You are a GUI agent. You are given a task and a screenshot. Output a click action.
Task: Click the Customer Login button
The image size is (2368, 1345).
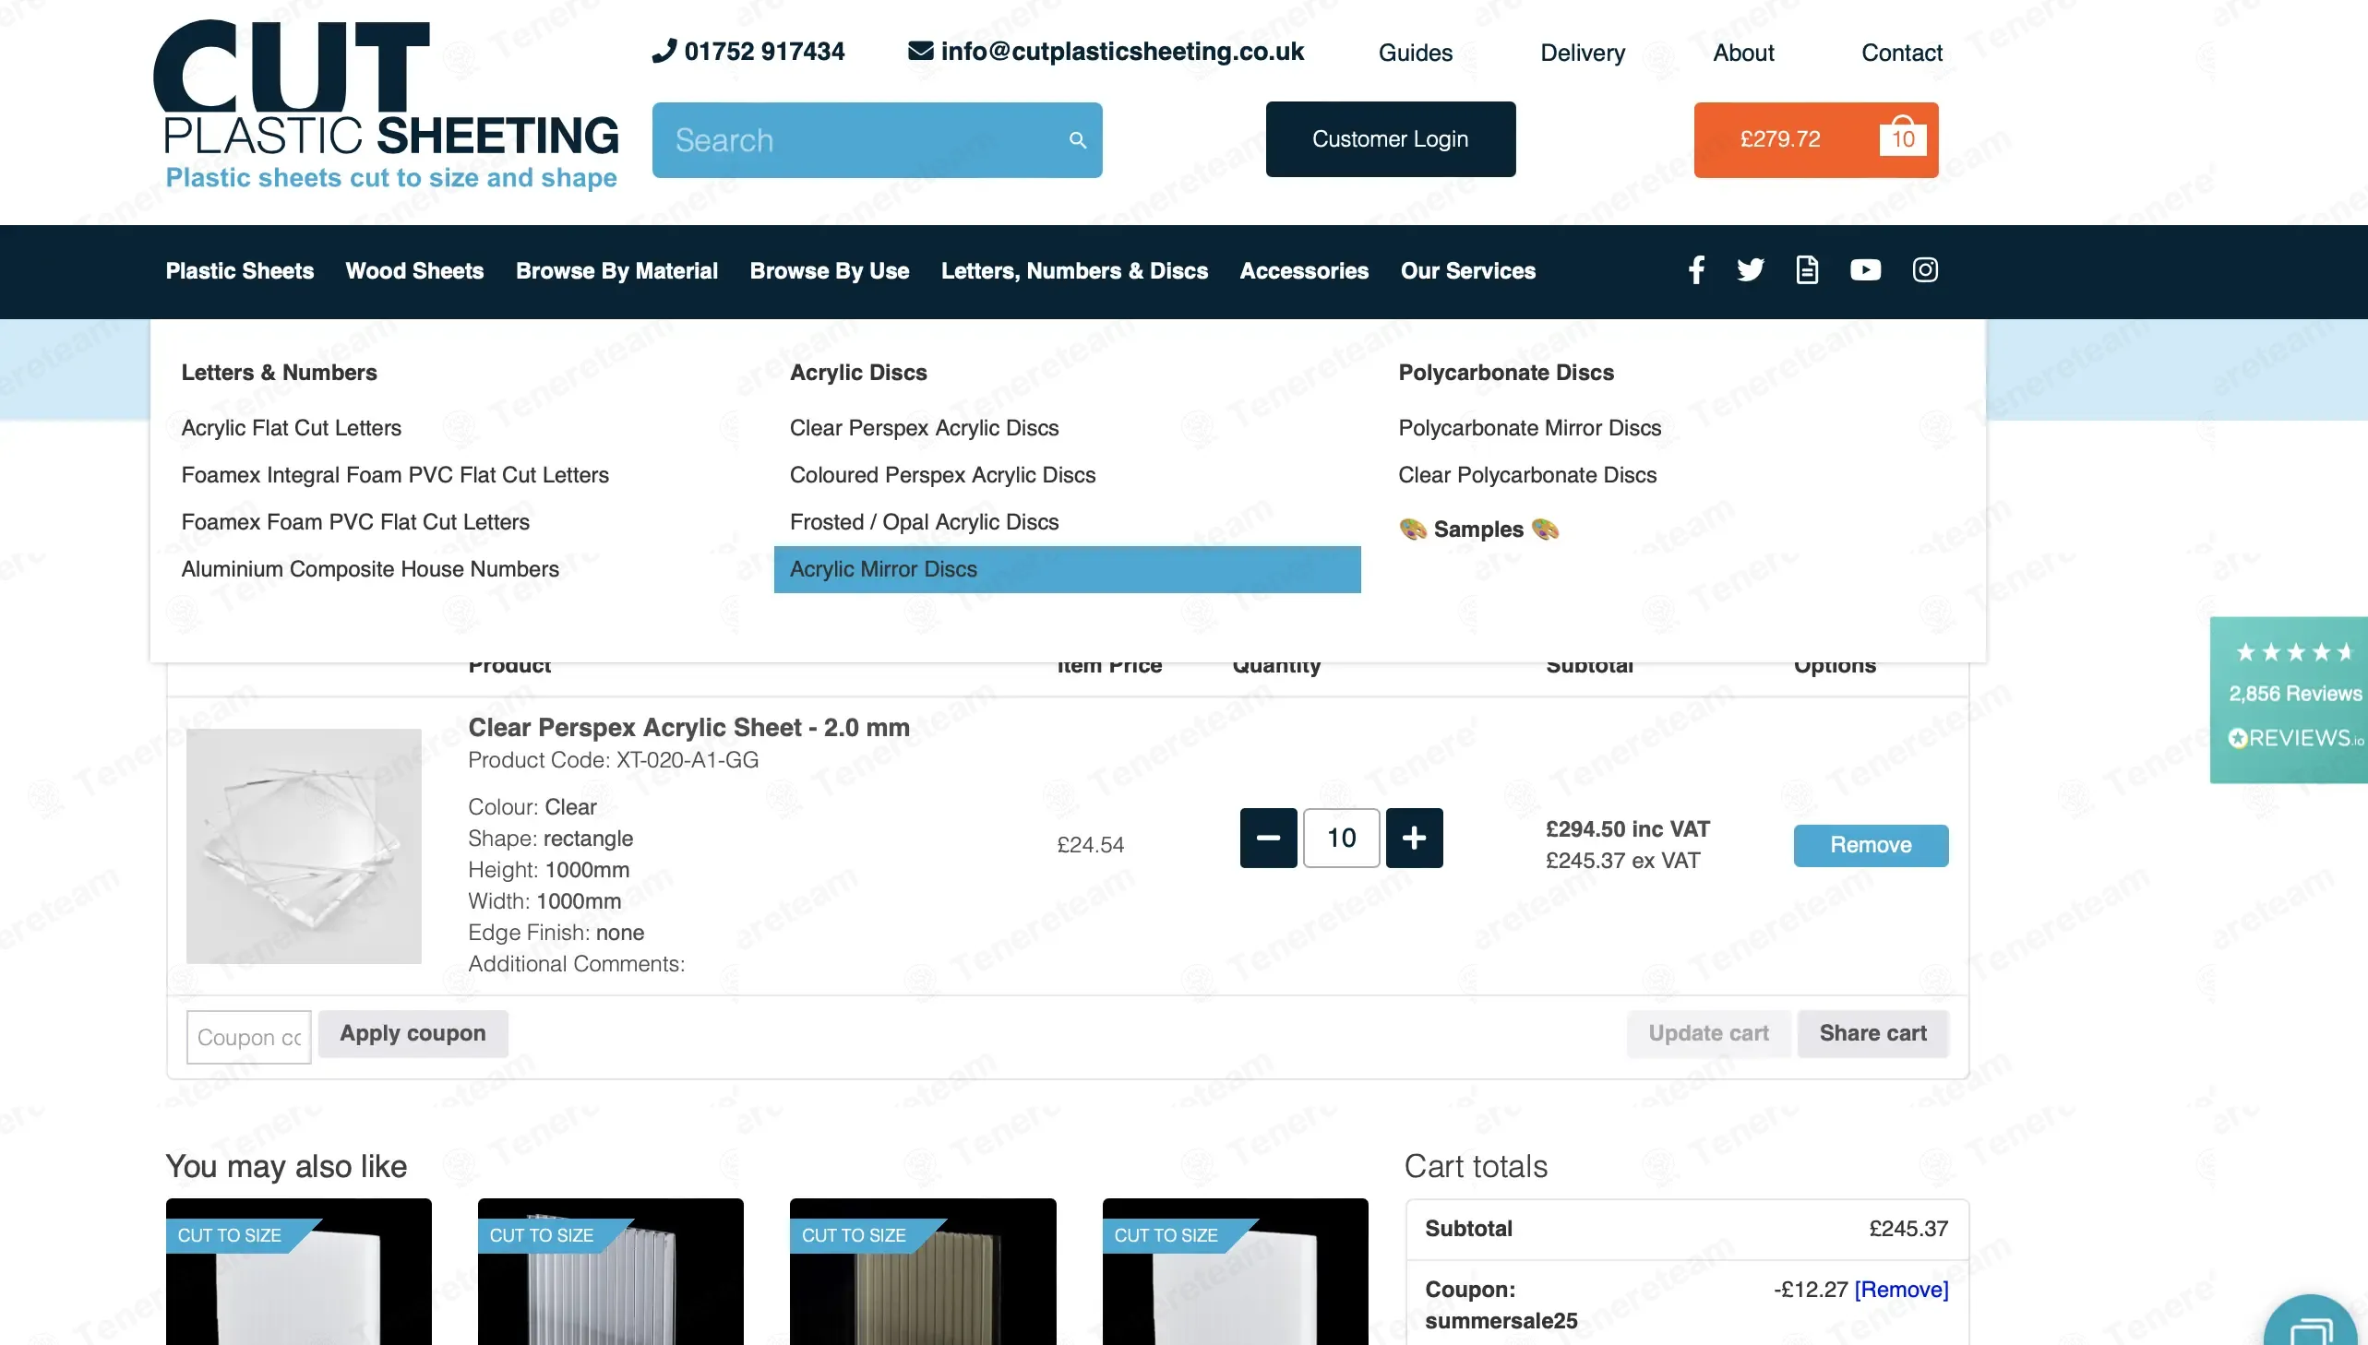tap(1390, 139)
